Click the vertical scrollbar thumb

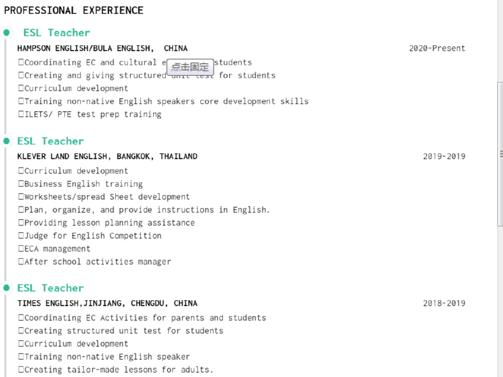pos(500,154)
